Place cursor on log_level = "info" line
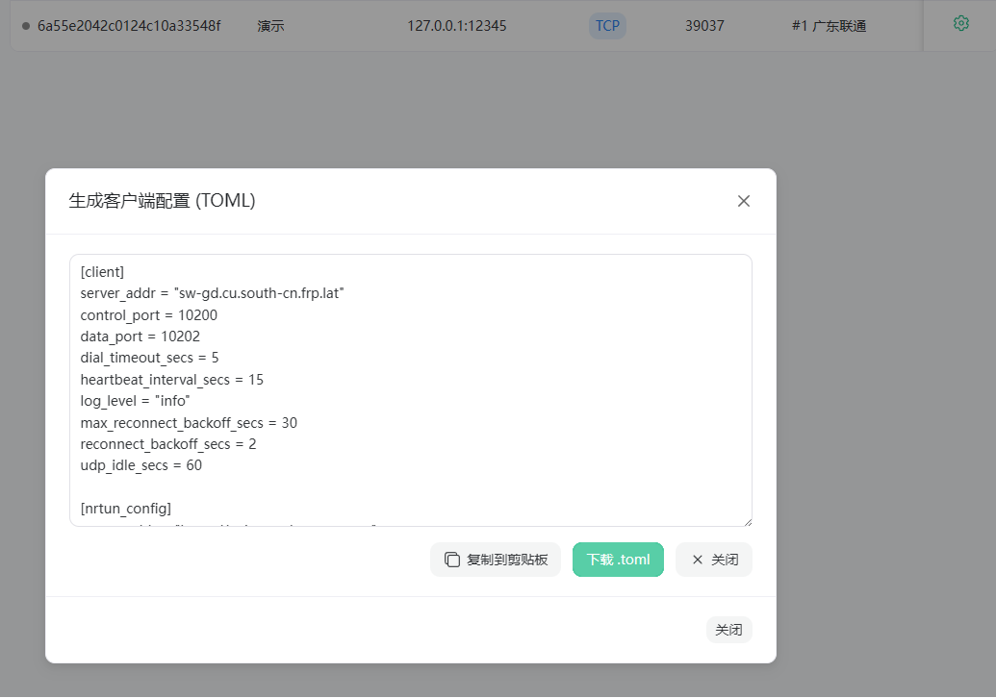Screen dimensions: 996x698 click(x=136, y=401)
